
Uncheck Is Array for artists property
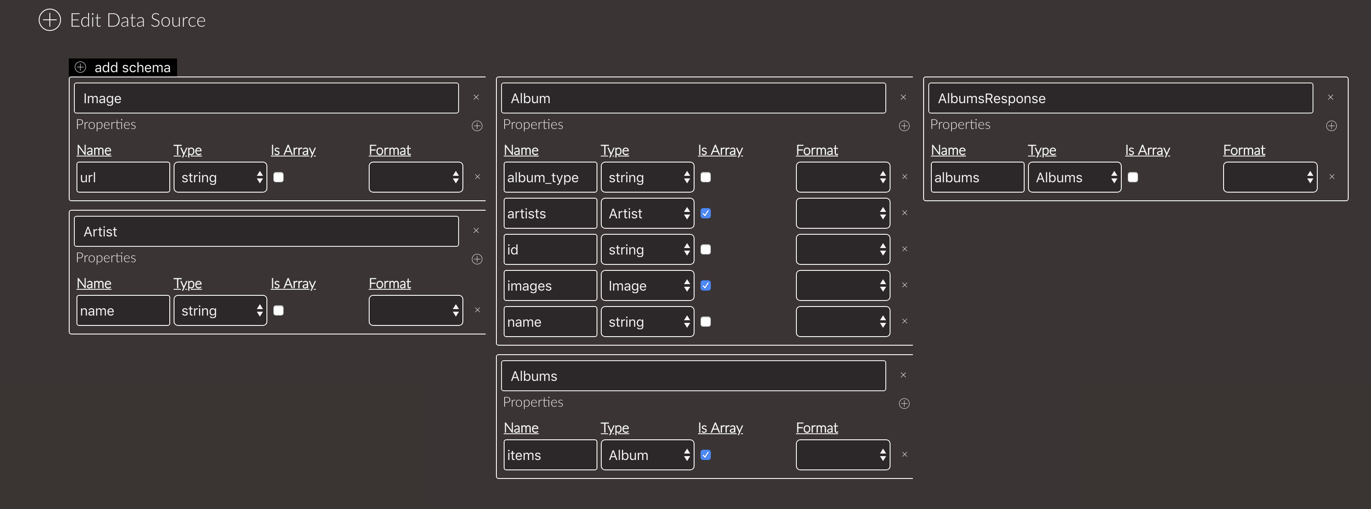(706, 214)
